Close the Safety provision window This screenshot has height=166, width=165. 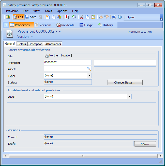pos(158,5)
